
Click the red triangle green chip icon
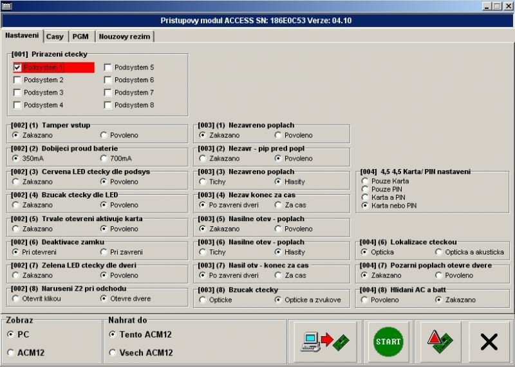tap(440, 342)
